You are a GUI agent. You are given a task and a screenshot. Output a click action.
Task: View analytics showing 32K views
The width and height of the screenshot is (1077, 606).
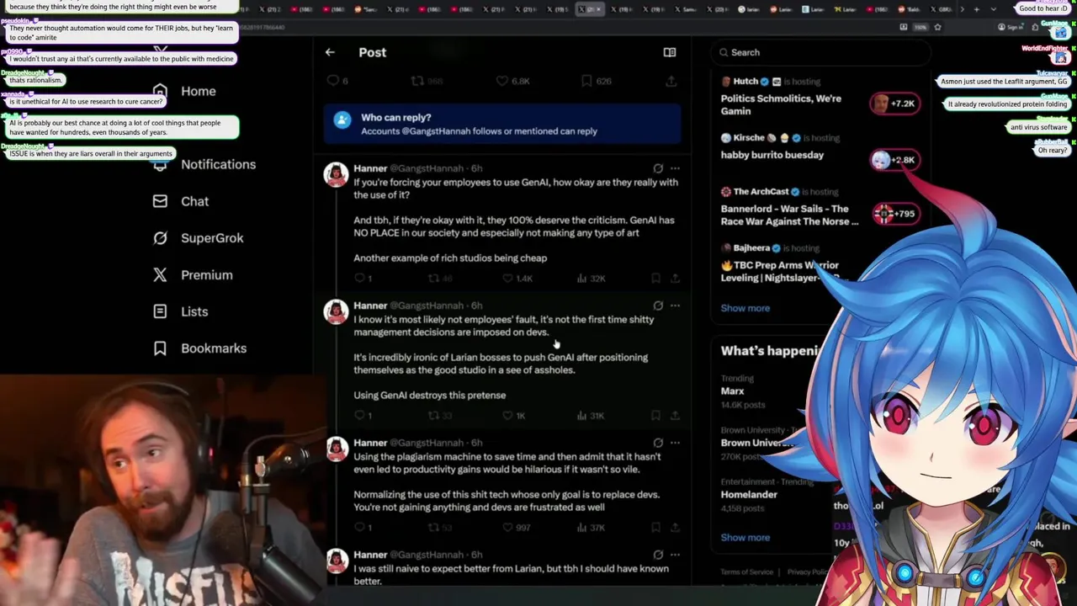coord(591,278)
